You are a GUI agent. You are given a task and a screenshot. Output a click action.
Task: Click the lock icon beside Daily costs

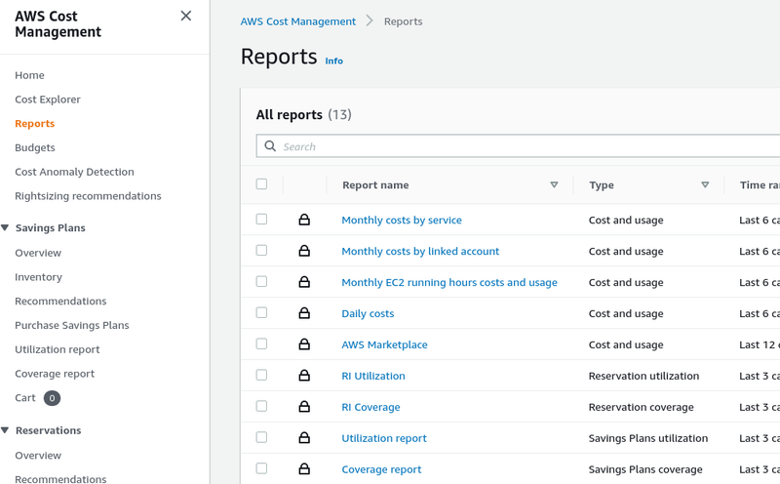tap(304, 313)
